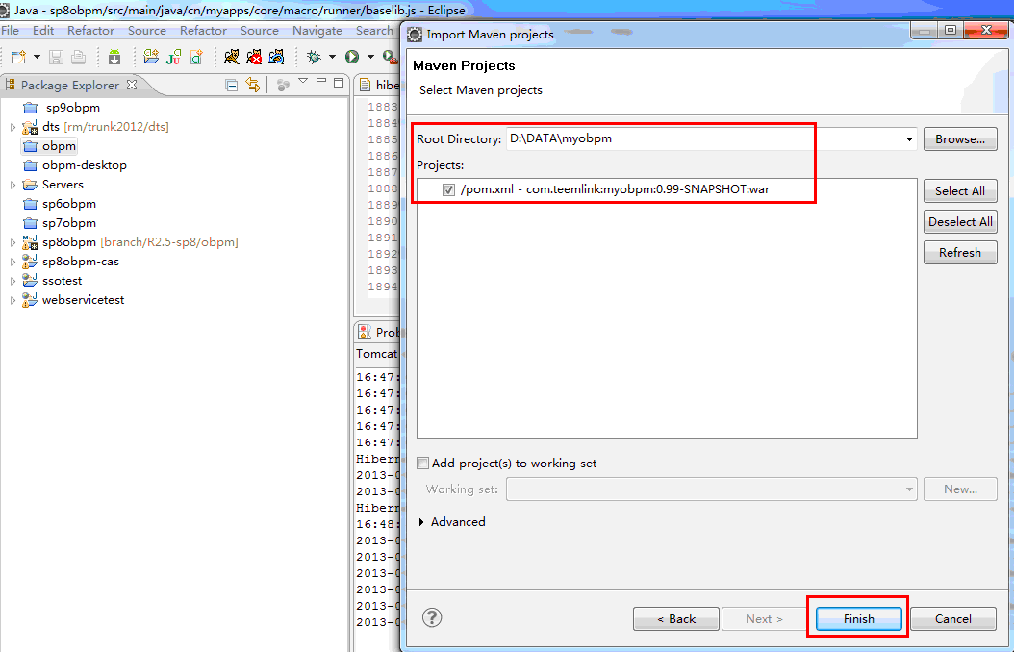Click the Debug bug icon
1014x652 pixels.
click(314, 57)
